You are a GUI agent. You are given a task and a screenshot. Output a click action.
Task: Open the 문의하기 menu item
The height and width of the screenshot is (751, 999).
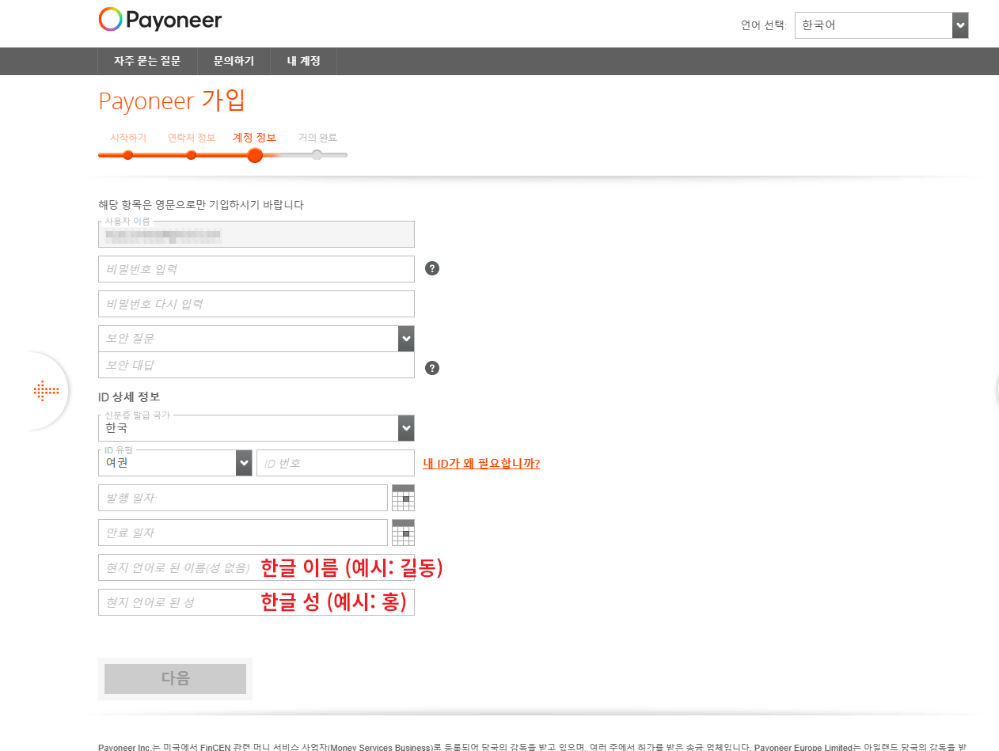tap(234, 61)
